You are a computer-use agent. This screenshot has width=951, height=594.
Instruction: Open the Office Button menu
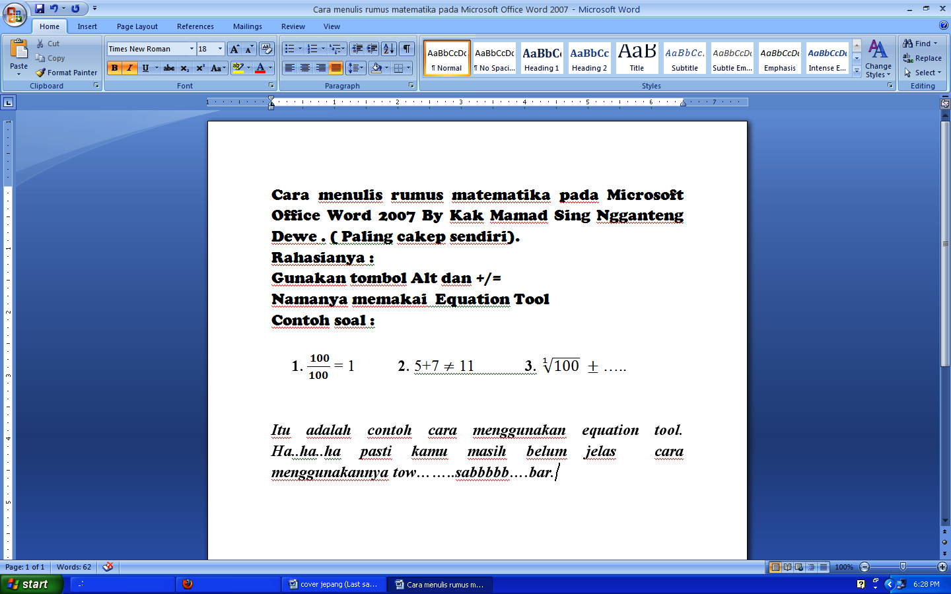tap(15, 15)
